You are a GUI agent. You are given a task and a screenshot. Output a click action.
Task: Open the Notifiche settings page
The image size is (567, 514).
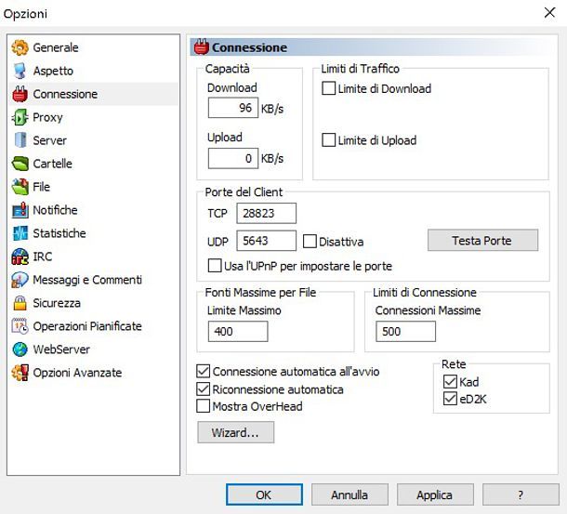coord(93,210)
